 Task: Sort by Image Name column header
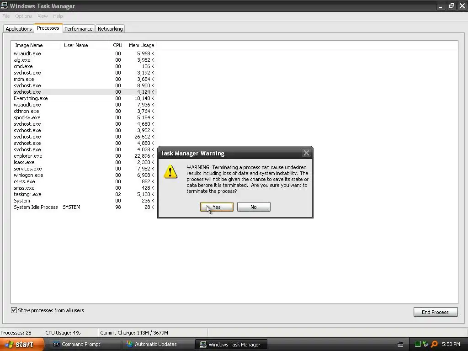36,45
